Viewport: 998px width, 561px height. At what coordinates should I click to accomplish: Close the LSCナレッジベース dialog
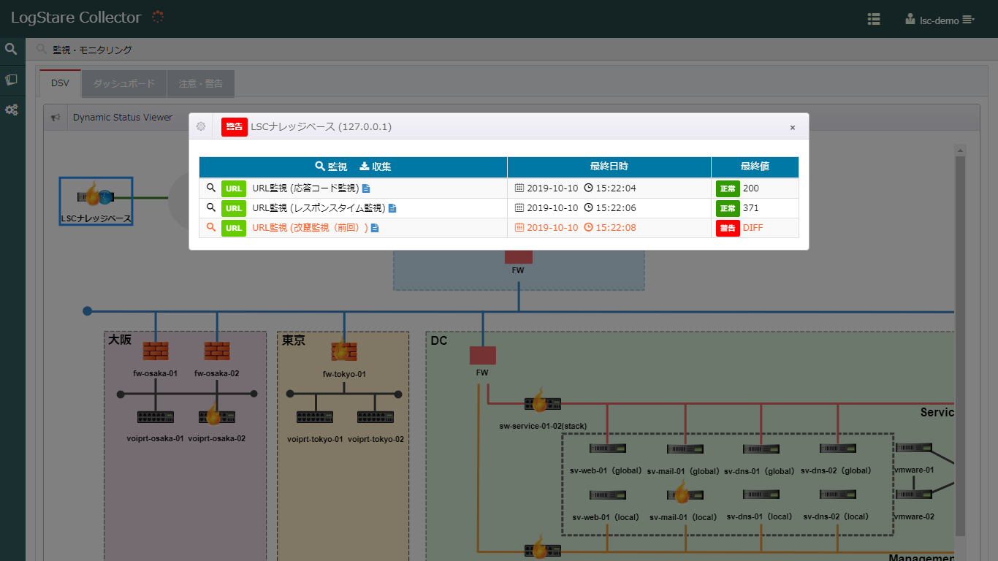[792, 127]
